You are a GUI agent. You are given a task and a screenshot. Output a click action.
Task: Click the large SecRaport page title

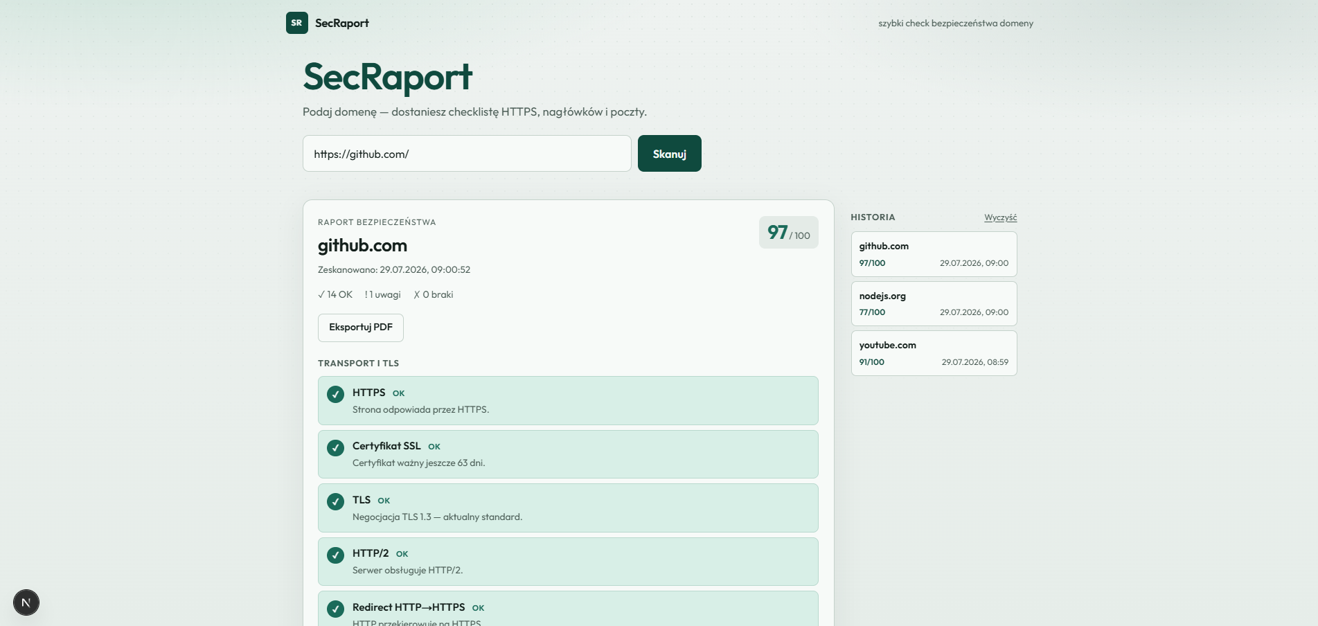[x=388, y=77]
